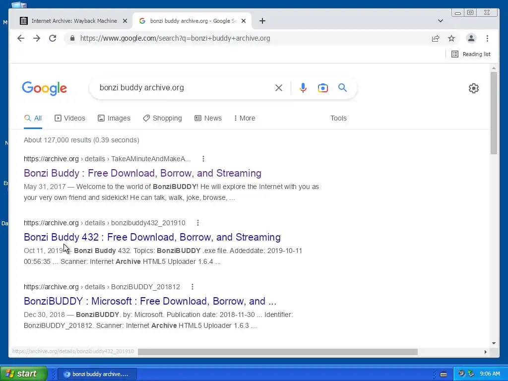Screen dimensions: 508x381
Task: Open BonziBUDDY : Microsoft result link
Action: point(150,301)
